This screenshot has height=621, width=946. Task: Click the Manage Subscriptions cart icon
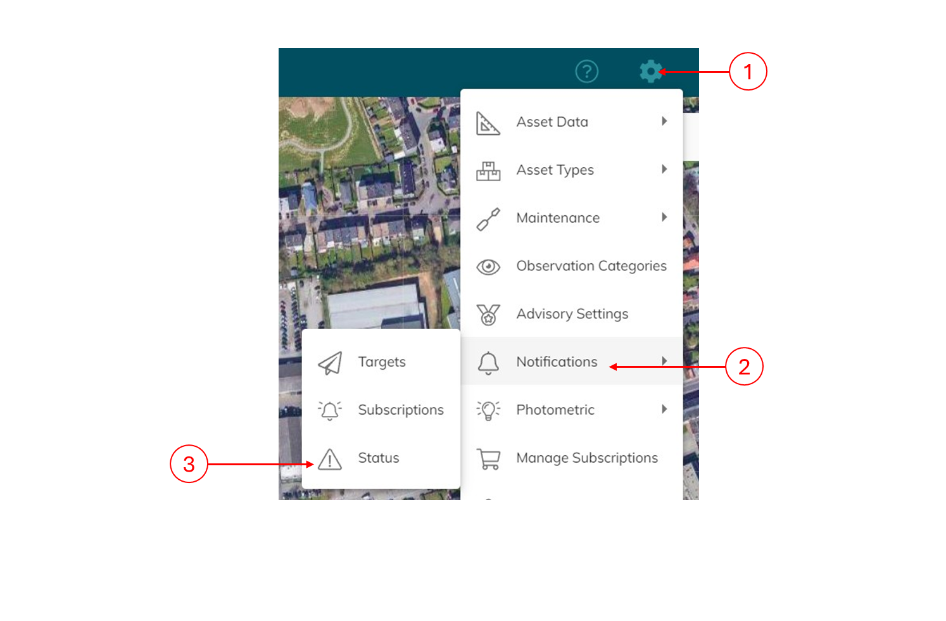[x=488, y=459]
